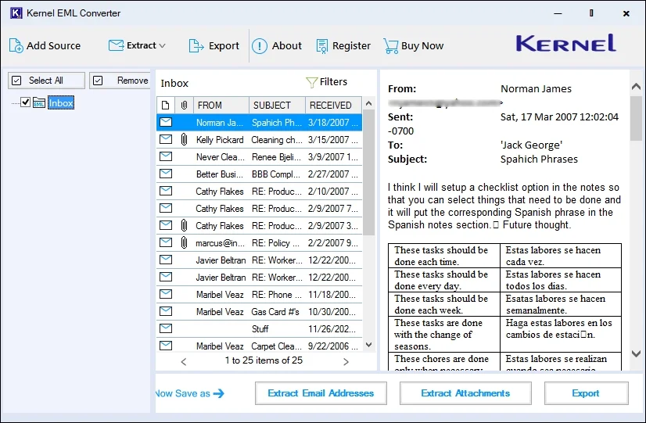Click '1 to 25 items of 25' text
Screen dimensions: 646x423
[x=264, y=360]
